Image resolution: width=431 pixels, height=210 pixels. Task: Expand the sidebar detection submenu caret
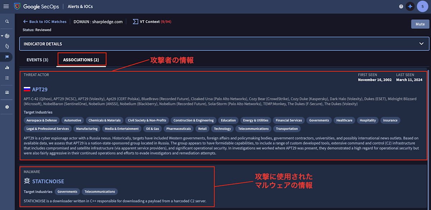tap(2, 36)
